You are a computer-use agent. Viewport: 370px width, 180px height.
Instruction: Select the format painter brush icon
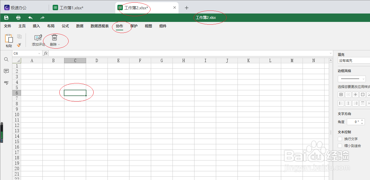tap(19, 45)
